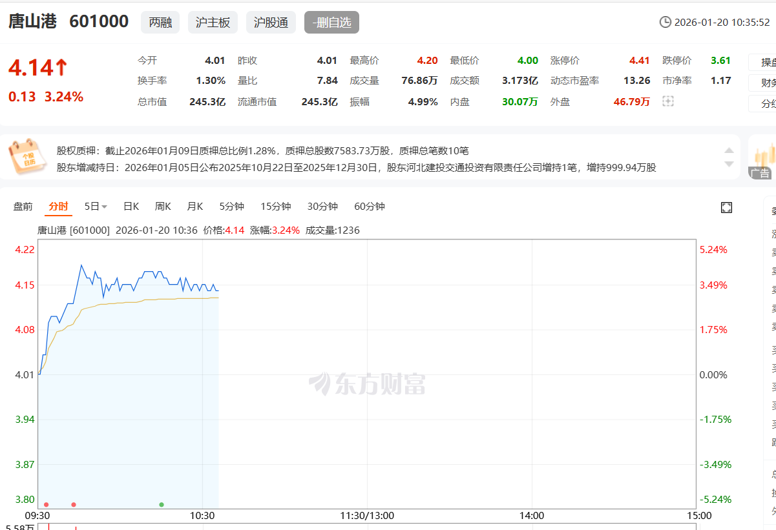Click the green marker dot on chart
Viewport: 776px width, 530px height.
[162, 504]
